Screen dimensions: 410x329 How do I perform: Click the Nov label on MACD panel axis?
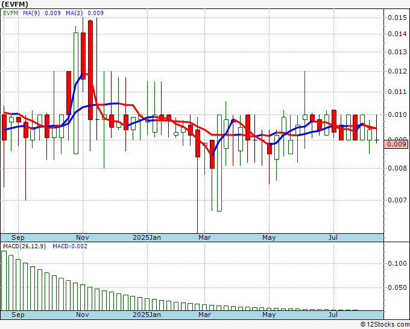tap(83, 315)
